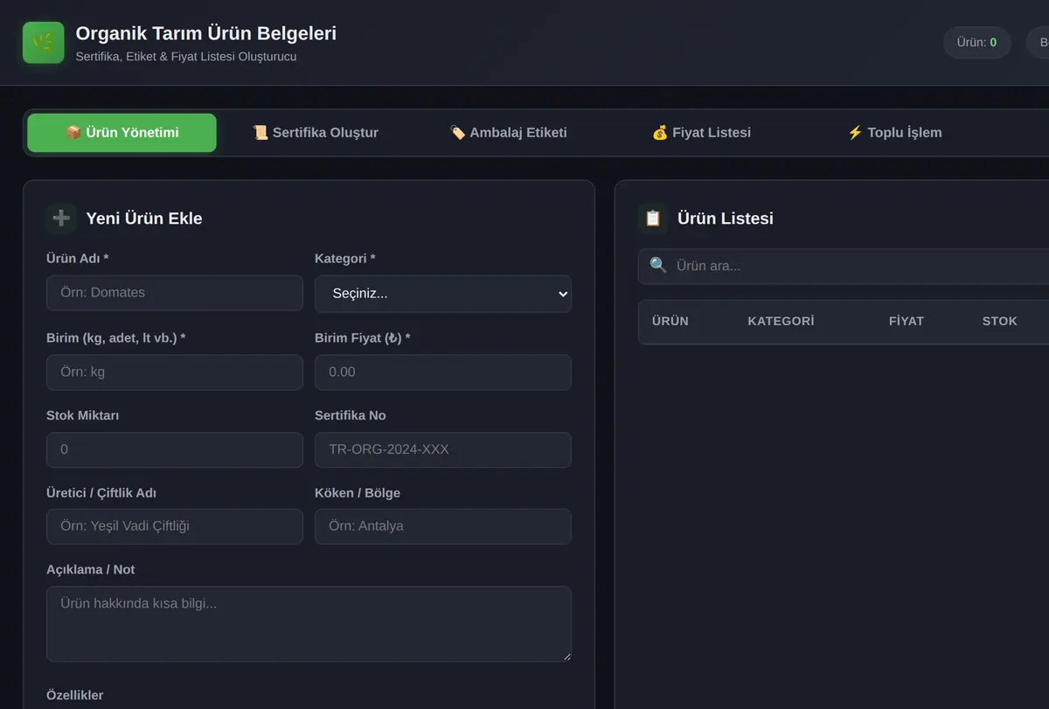This screenshot has height=709, width=1049.
Task: Click the green leaf app logo
Action: point(44,43)
